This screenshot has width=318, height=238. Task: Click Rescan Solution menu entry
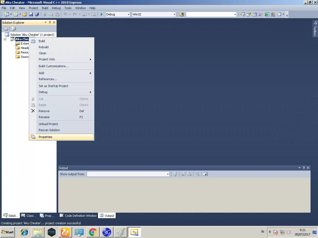[x=62, y=130]
